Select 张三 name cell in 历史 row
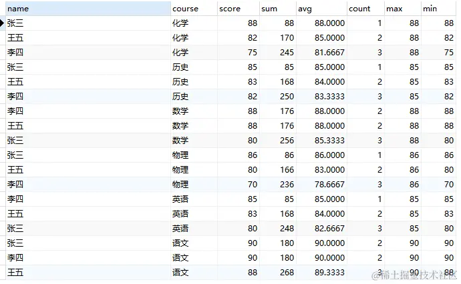 pyautogui.click(x=88, y=67)
